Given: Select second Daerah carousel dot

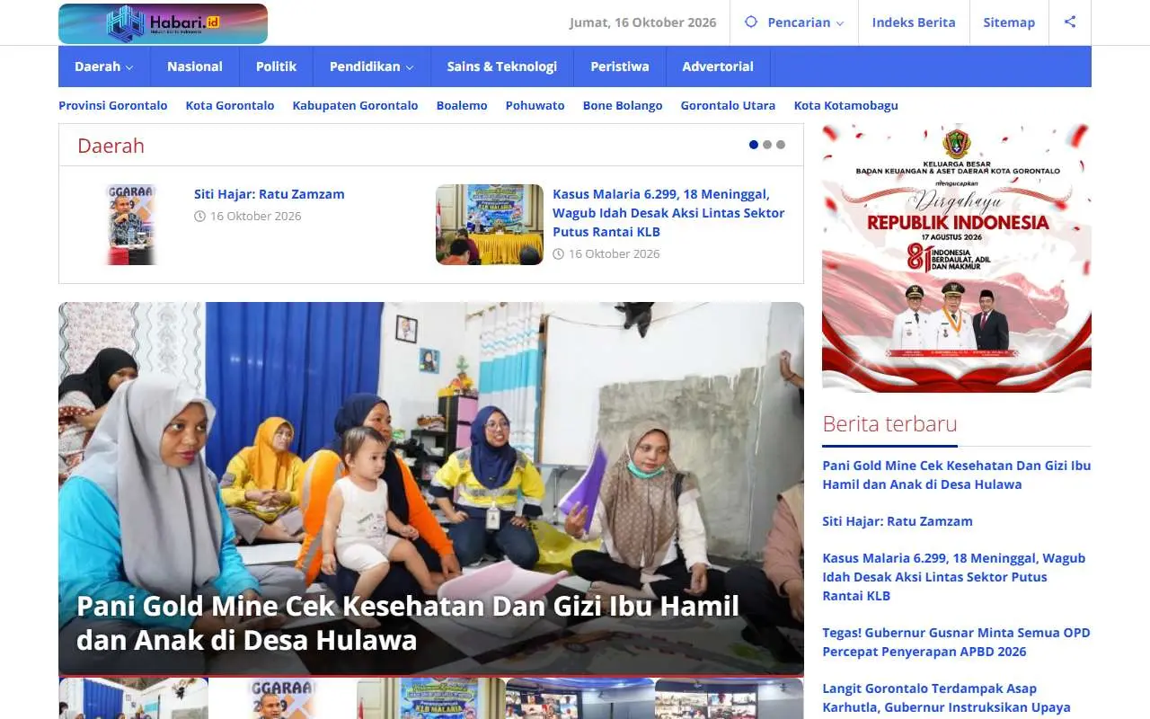Looking at the screenshot, I should 767,145.
